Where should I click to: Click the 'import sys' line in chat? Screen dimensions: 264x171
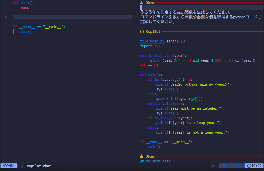tap(150, 46)
